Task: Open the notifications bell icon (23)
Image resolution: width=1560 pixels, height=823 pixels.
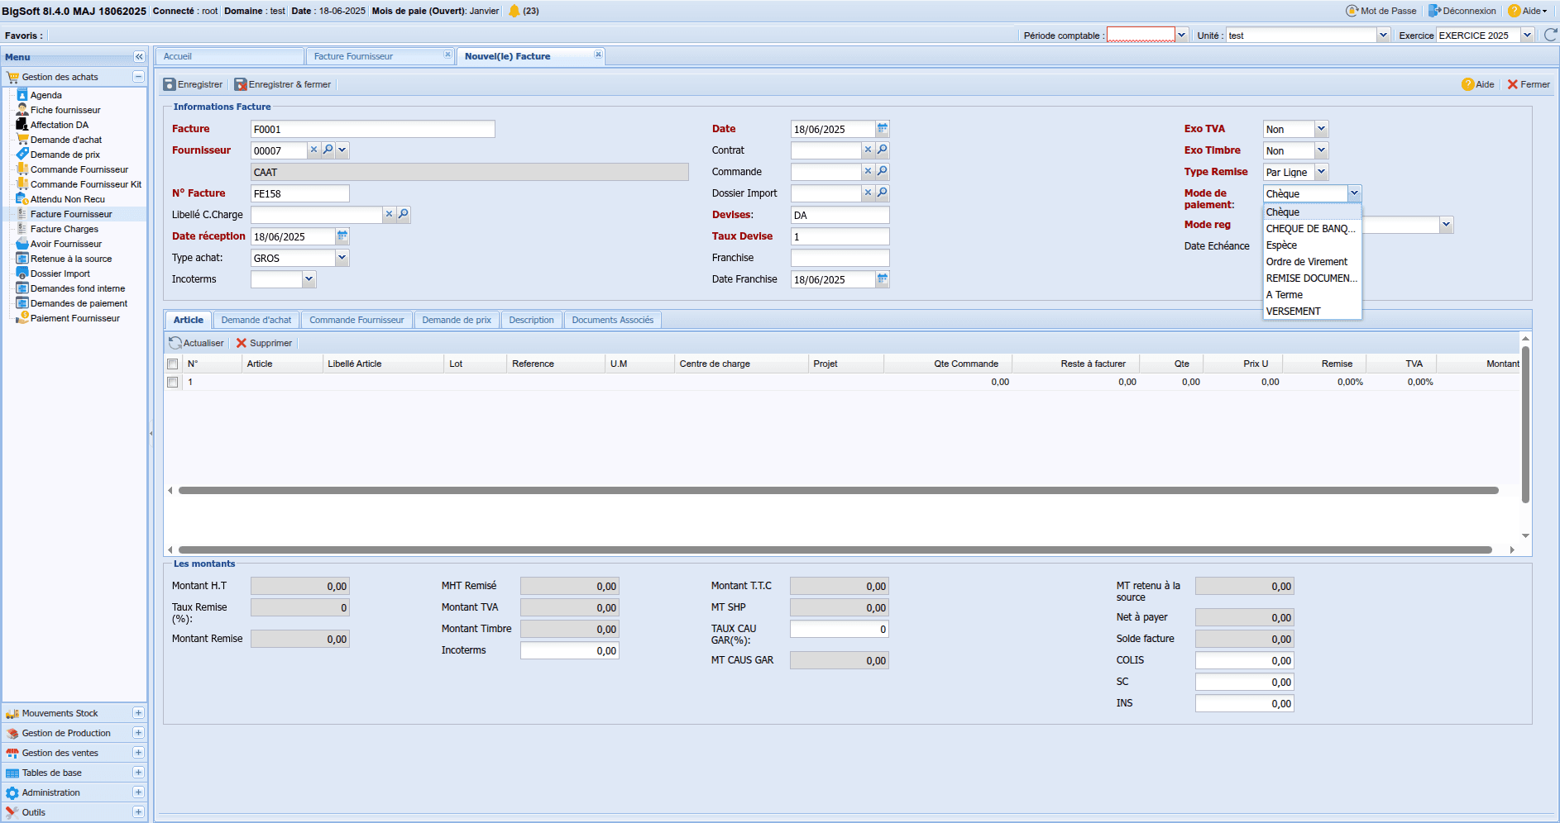Action: click(x=514, y=11)
